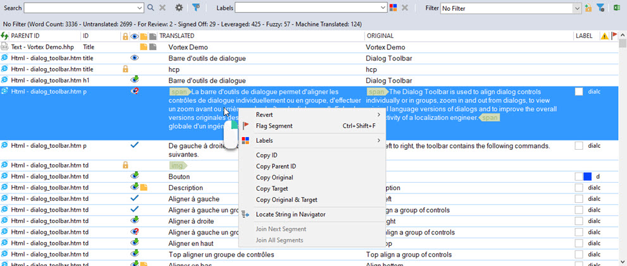Click the red flag column header icon

614,36
